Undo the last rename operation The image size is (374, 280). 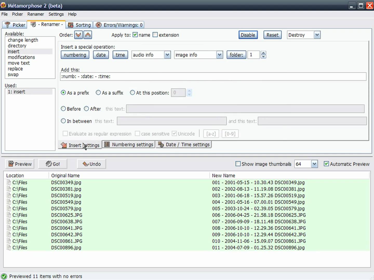tap(91, 164)
